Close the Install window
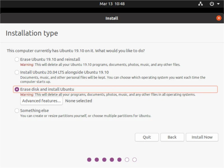Image resolution: width=224 pixels, height=168 pixels. (219, 18)
